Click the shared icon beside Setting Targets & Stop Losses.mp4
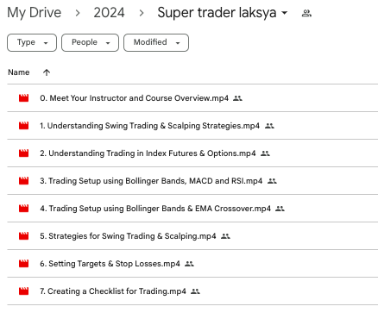The width and height of the screenshot is (378, 319). (x=189, y=264)
